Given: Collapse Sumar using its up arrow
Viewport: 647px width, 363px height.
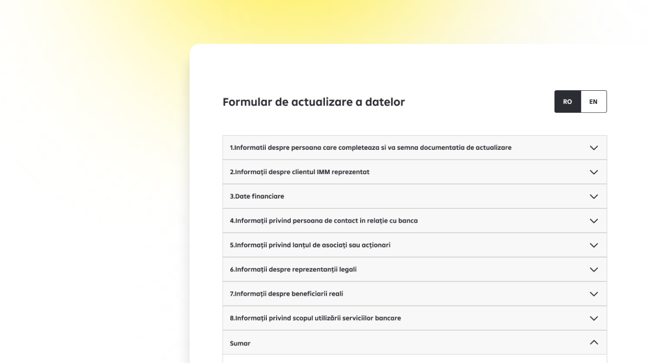Looking at the screenshot, I should click(x=594, y=343).
